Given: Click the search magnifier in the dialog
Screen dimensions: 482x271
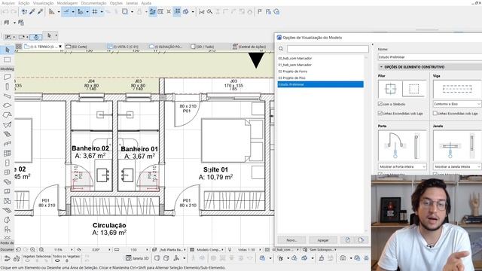Looking at the screenshot, I should [281, 49].
